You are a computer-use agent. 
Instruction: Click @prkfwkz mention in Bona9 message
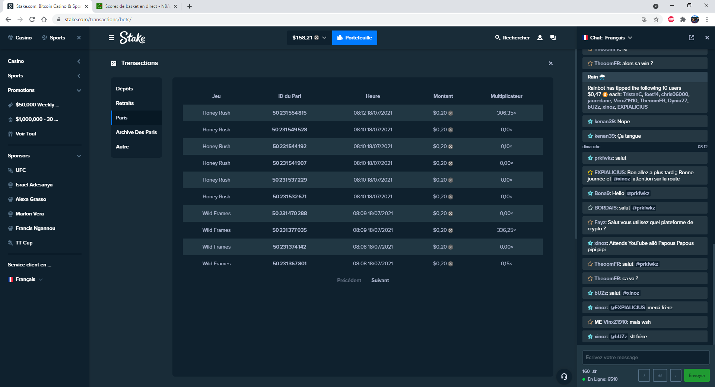(638, 193)
